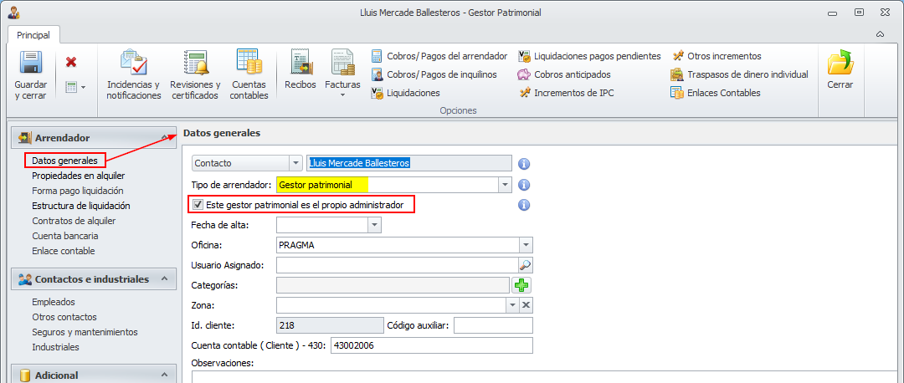
Task: Click info icon beside administrador checkbox
Action: pos(524,204)
